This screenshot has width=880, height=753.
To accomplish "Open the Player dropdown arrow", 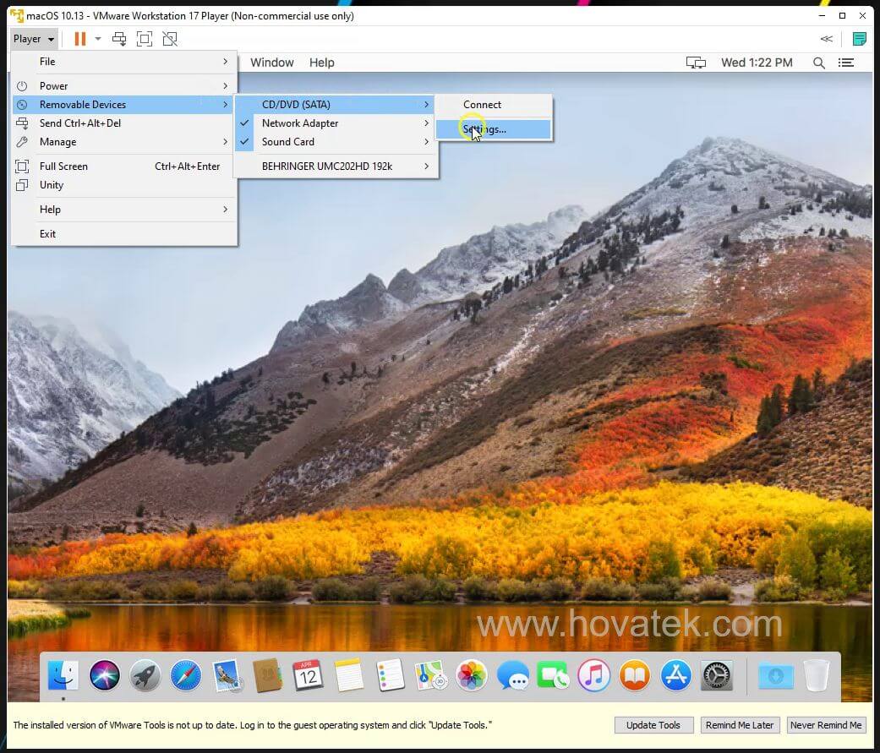I will click(50, 38).
